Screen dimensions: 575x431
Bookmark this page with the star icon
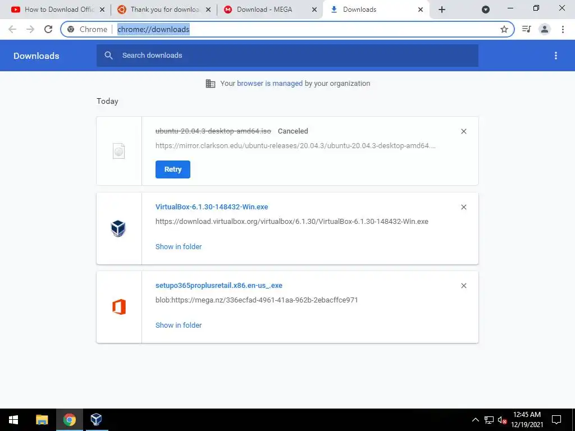click(x=504, y=29)
